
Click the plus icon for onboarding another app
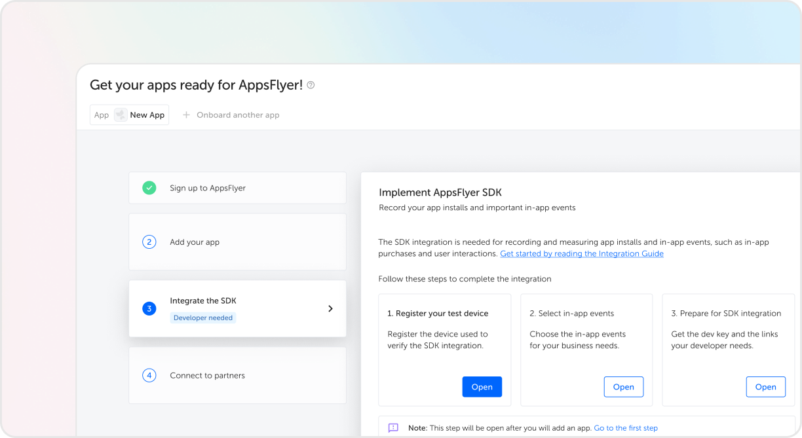pyautogui.click(x=186, y=115)
